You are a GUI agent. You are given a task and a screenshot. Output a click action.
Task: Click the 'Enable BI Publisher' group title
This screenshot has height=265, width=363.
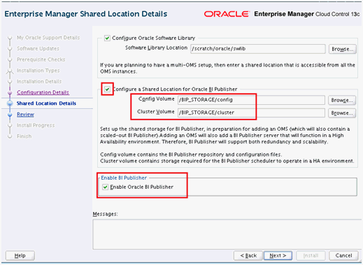tap(124, 178)
